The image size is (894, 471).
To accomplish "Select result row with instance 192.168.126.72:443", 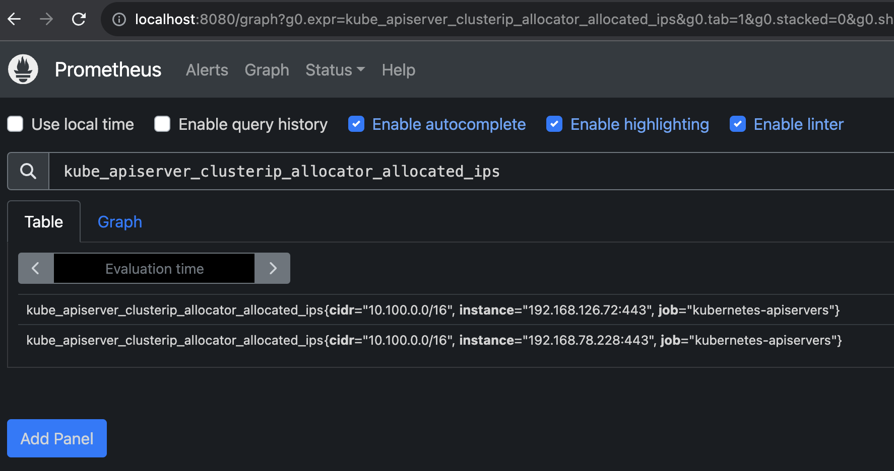I will [x=456, y=310].
